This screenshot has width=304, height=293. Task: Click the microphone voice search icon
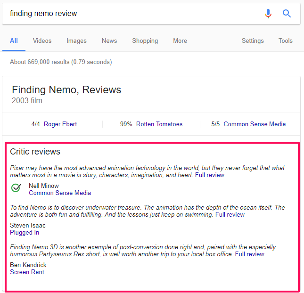[x=268, y=14]
